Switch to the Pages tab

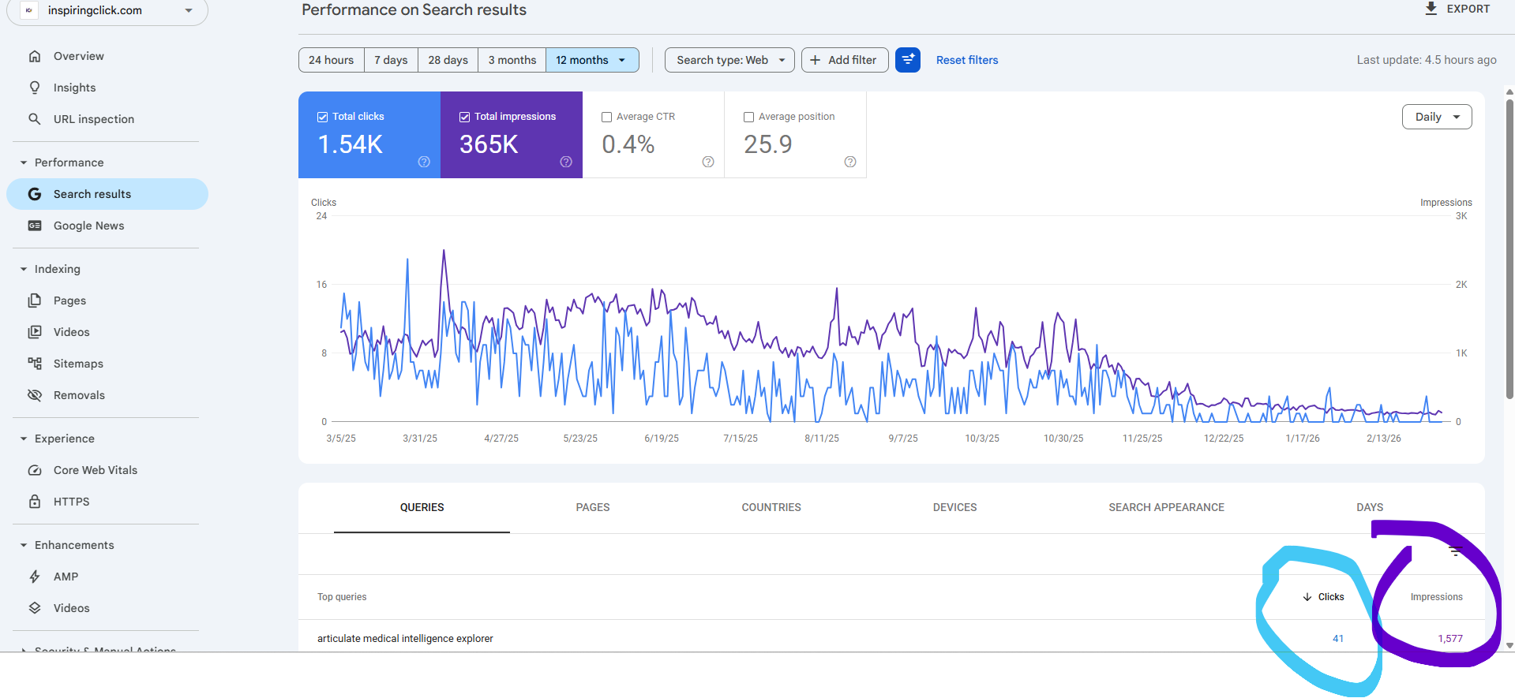tap(592, 507)
